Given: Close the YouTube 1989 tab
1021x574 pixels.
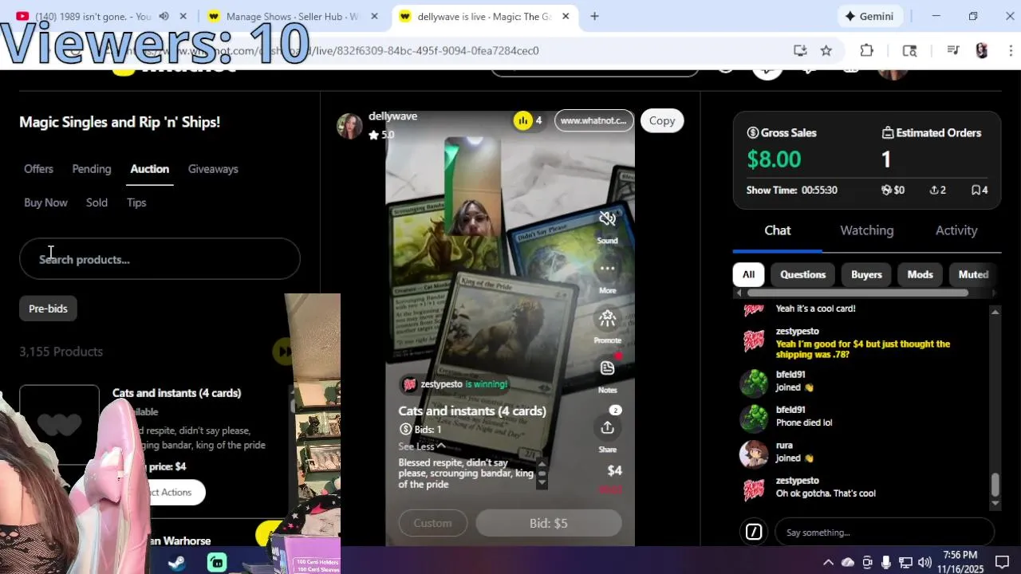Looking at the screenshot, I should point(183,16).
